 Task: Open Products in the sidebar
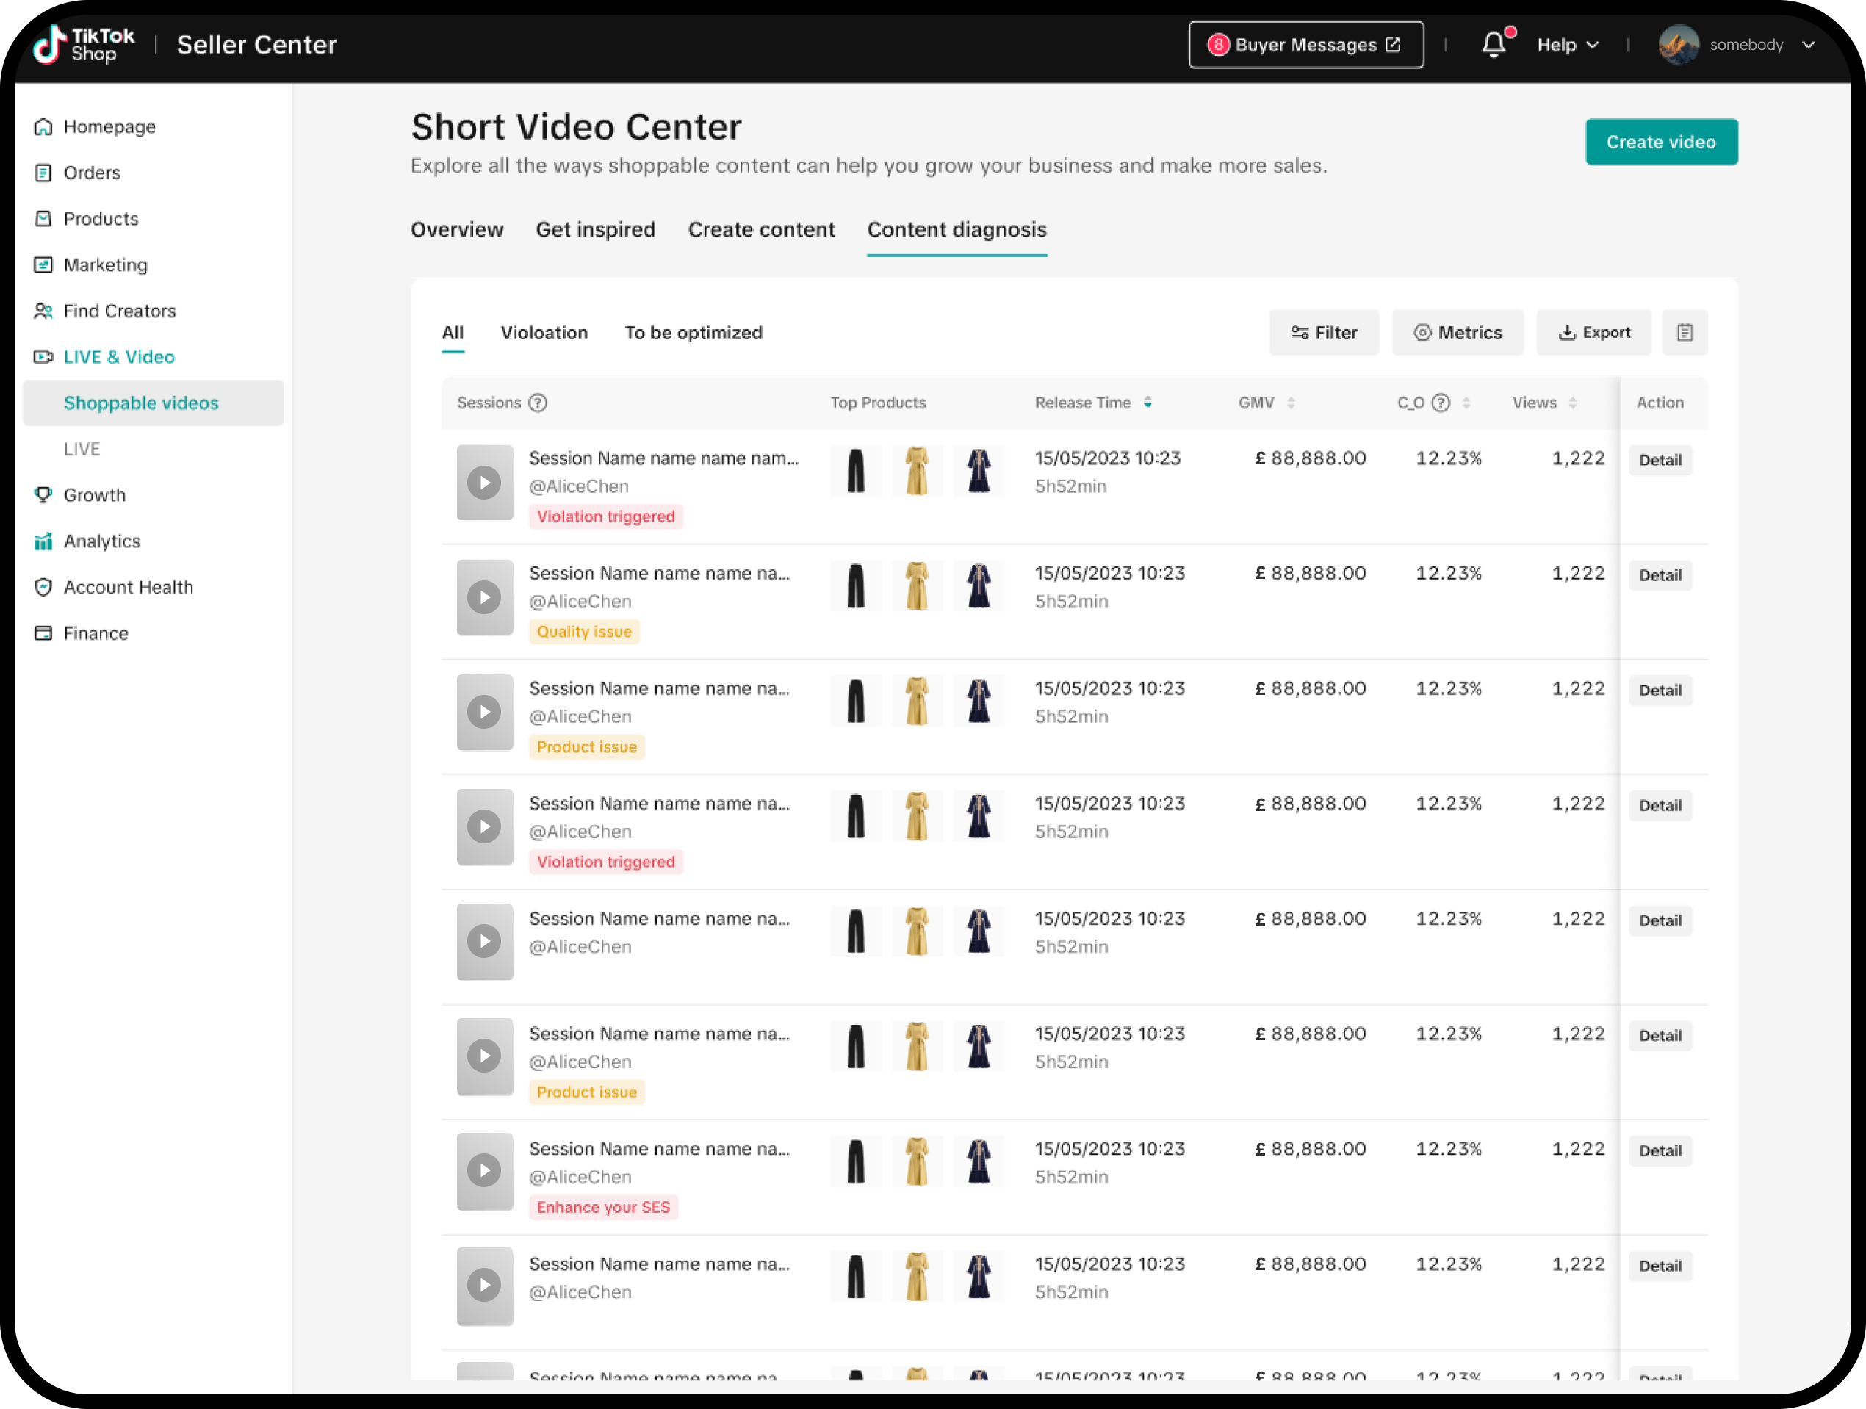coord(101,218)
